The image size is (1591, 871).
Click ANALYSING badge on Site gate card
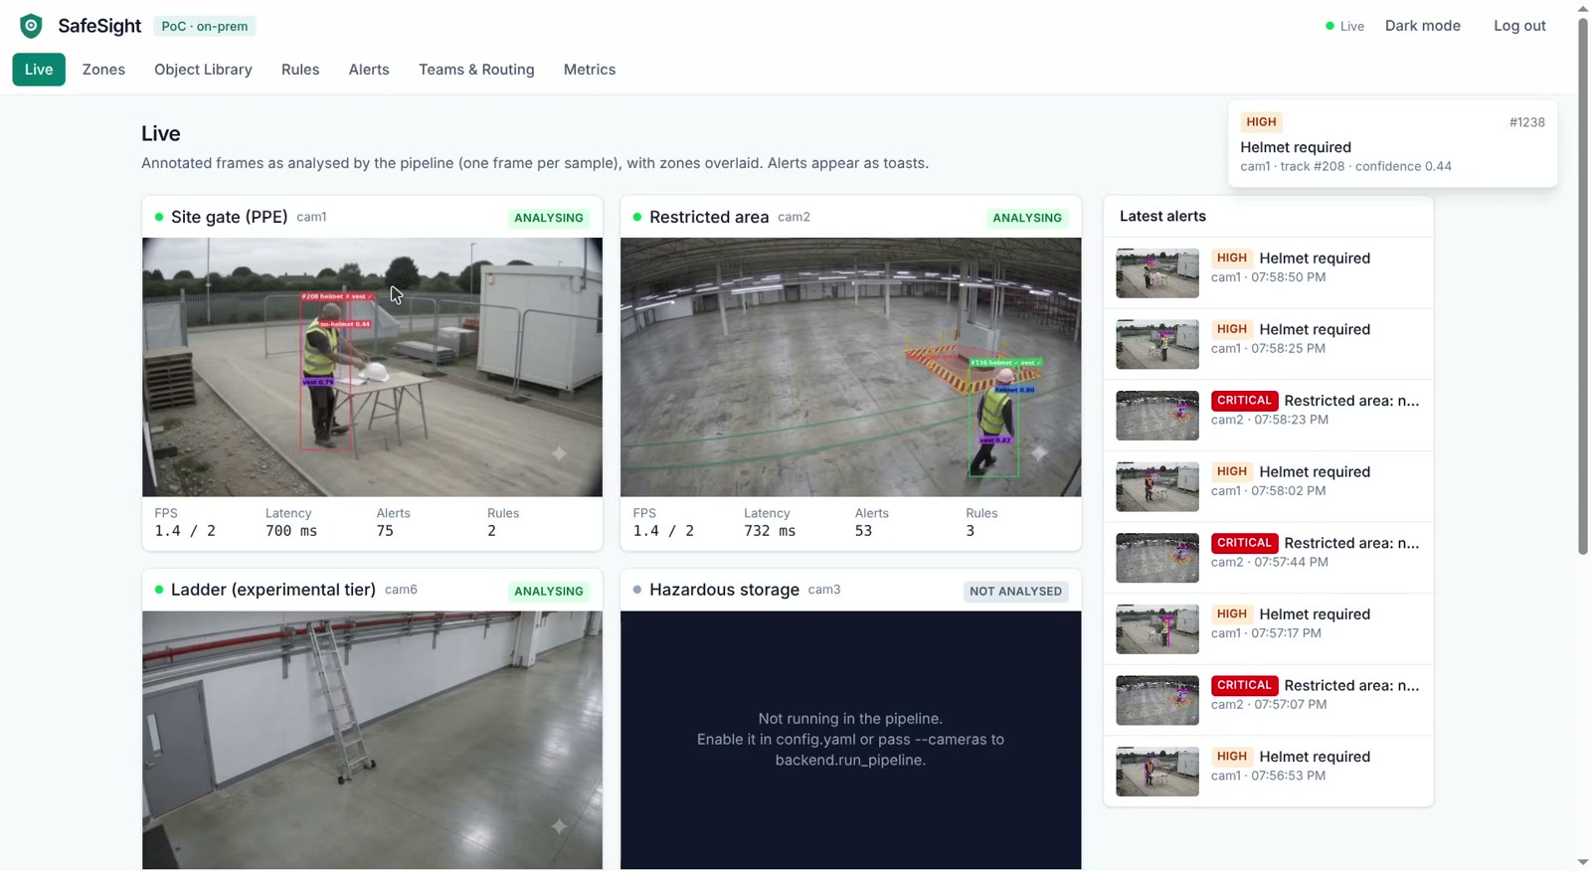tap(549, 218)
